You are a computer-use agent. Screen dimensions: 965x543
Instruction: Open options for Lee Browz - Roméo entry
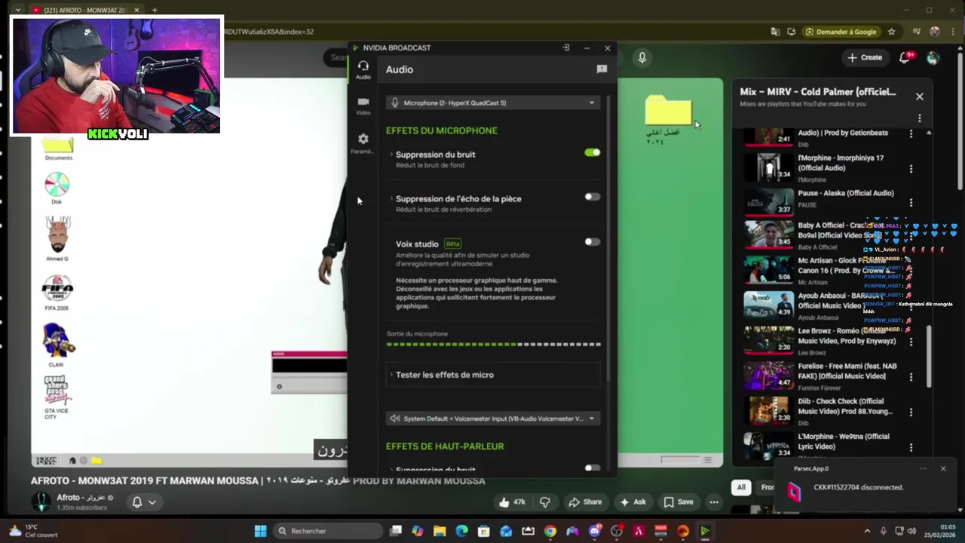click(x=911, y=342)
